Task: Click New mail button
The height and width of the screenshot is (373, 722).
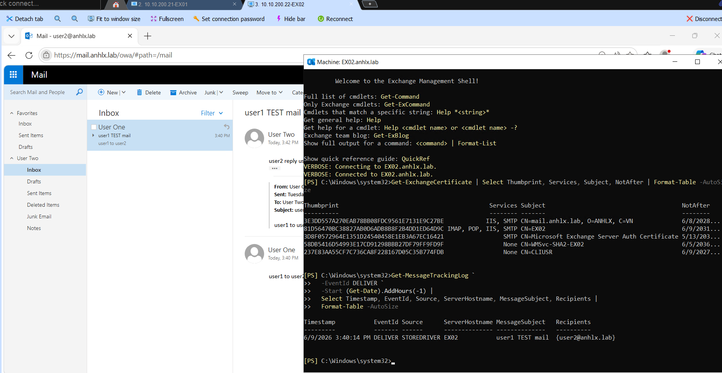Action: point(108,92)
